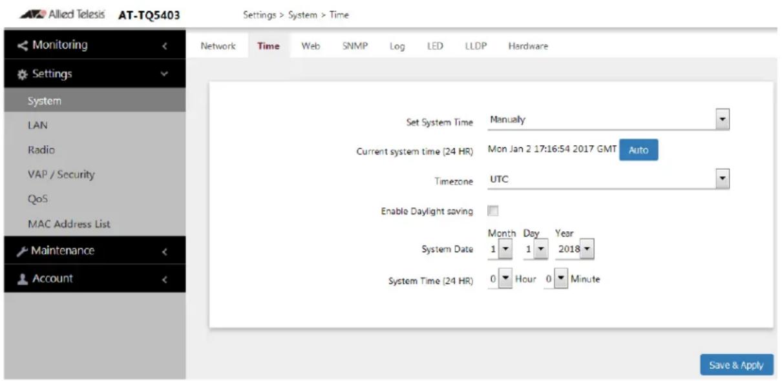Go to the Log tab
782x381 pixels.
coord(397,46)
